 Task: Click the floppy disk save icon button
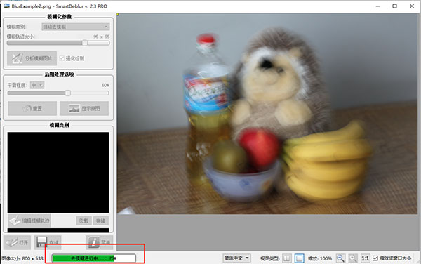(x=48, y=242)
